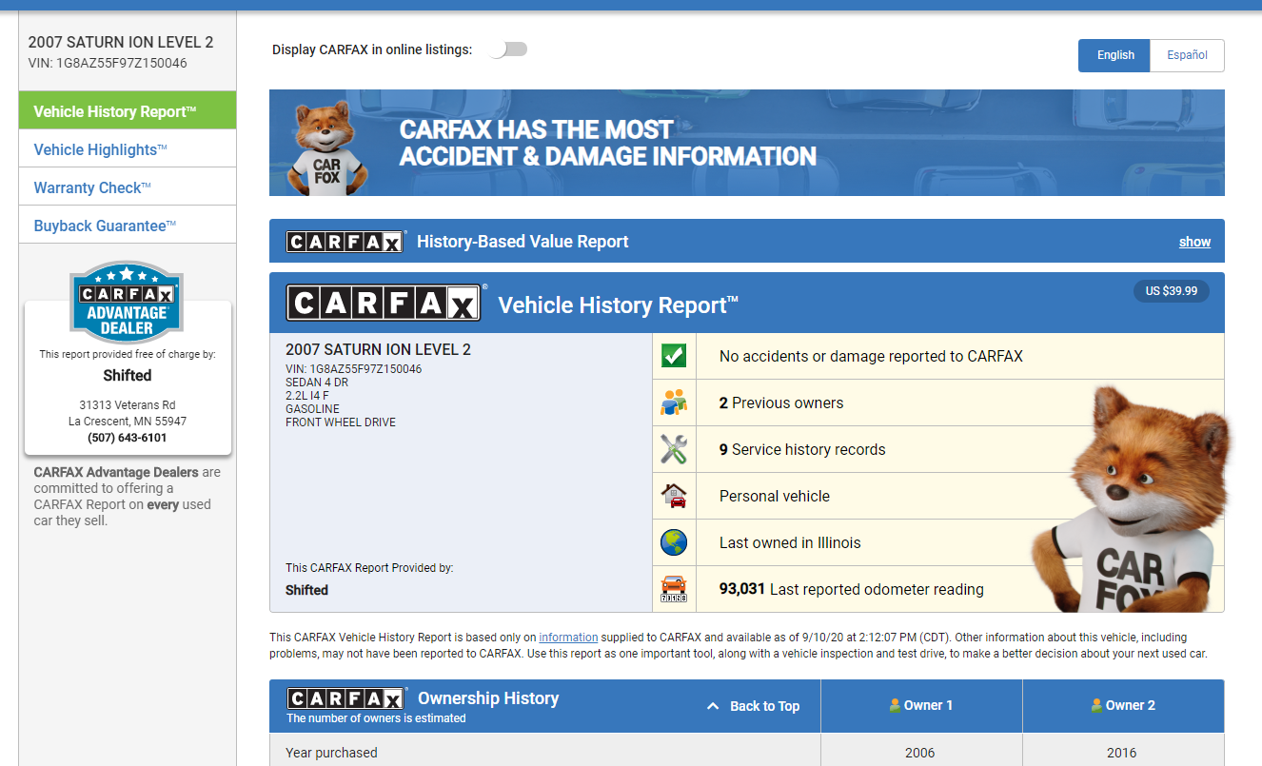Image resolution: width=1262 pixels, height=766 pixels.
Task: Click the large Car Fox mascot beside summary
Action: click(1133, 499)
